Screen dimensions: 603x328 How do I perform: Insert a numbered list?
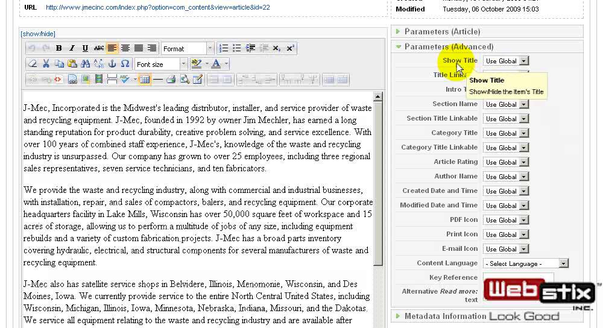[x=224, y=48]
